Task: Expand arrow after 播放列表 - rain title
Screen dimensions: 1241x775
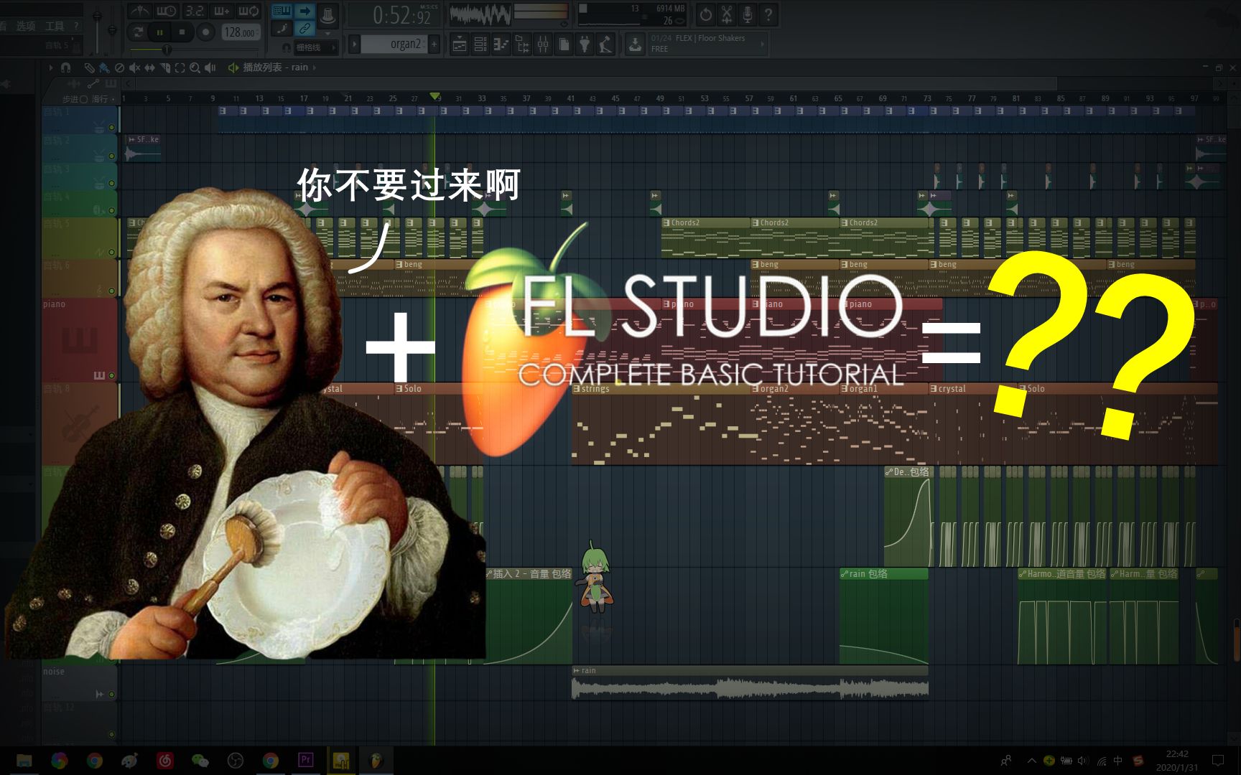Action: (x=314, y=67)
